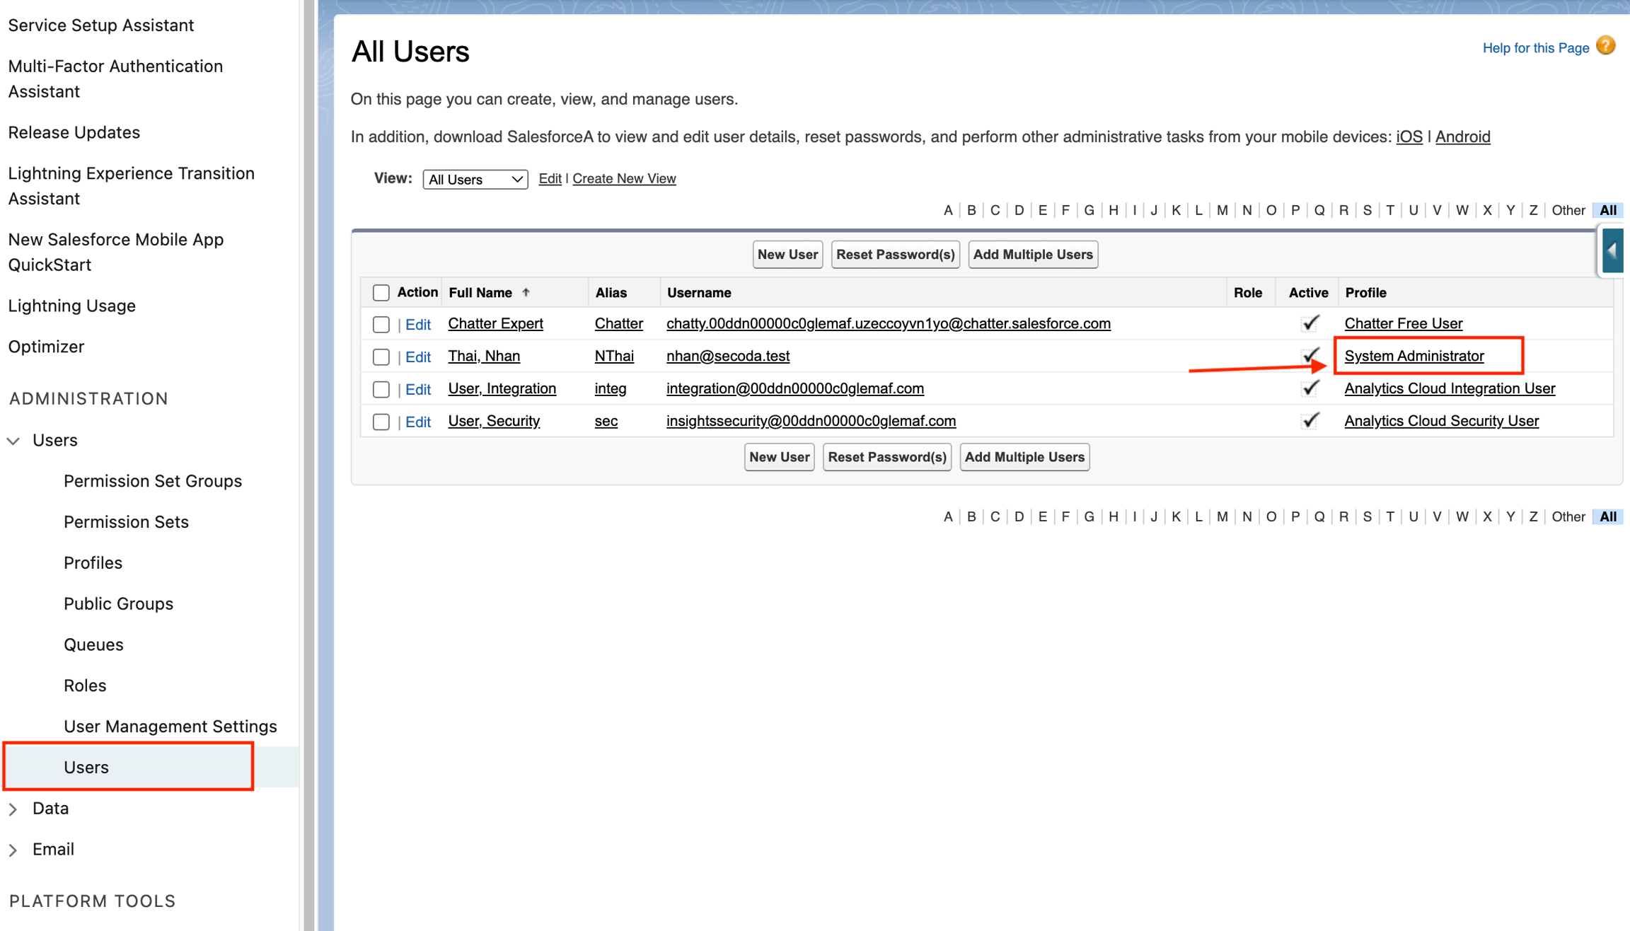The width and height of the screenshot is (1630, 931).
Task: Click the Full Name sort arrow icon
Action: (526, 292)
